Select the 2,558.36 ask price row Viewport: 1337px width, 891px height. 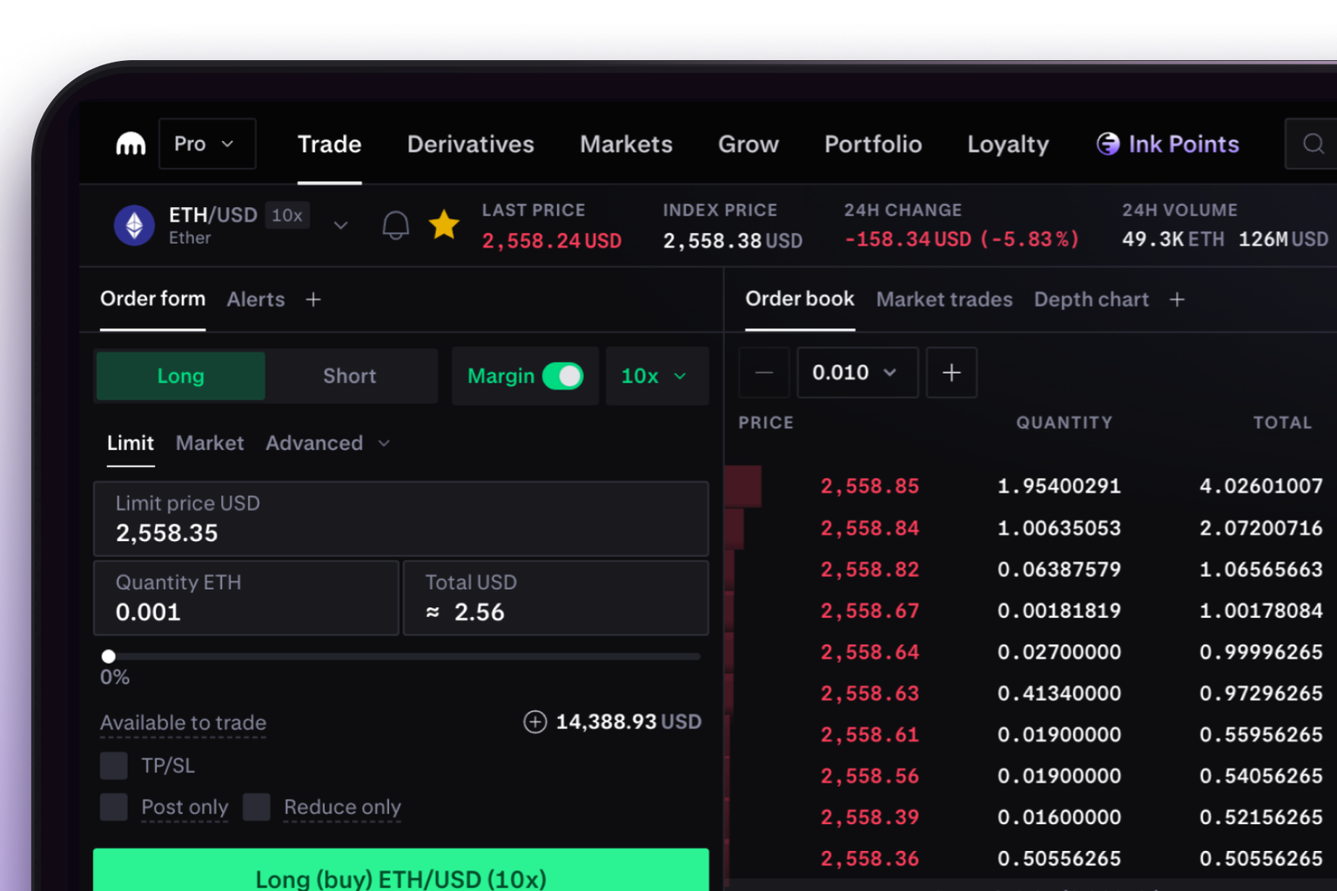pyautogui.click(x=1031, y=859)
